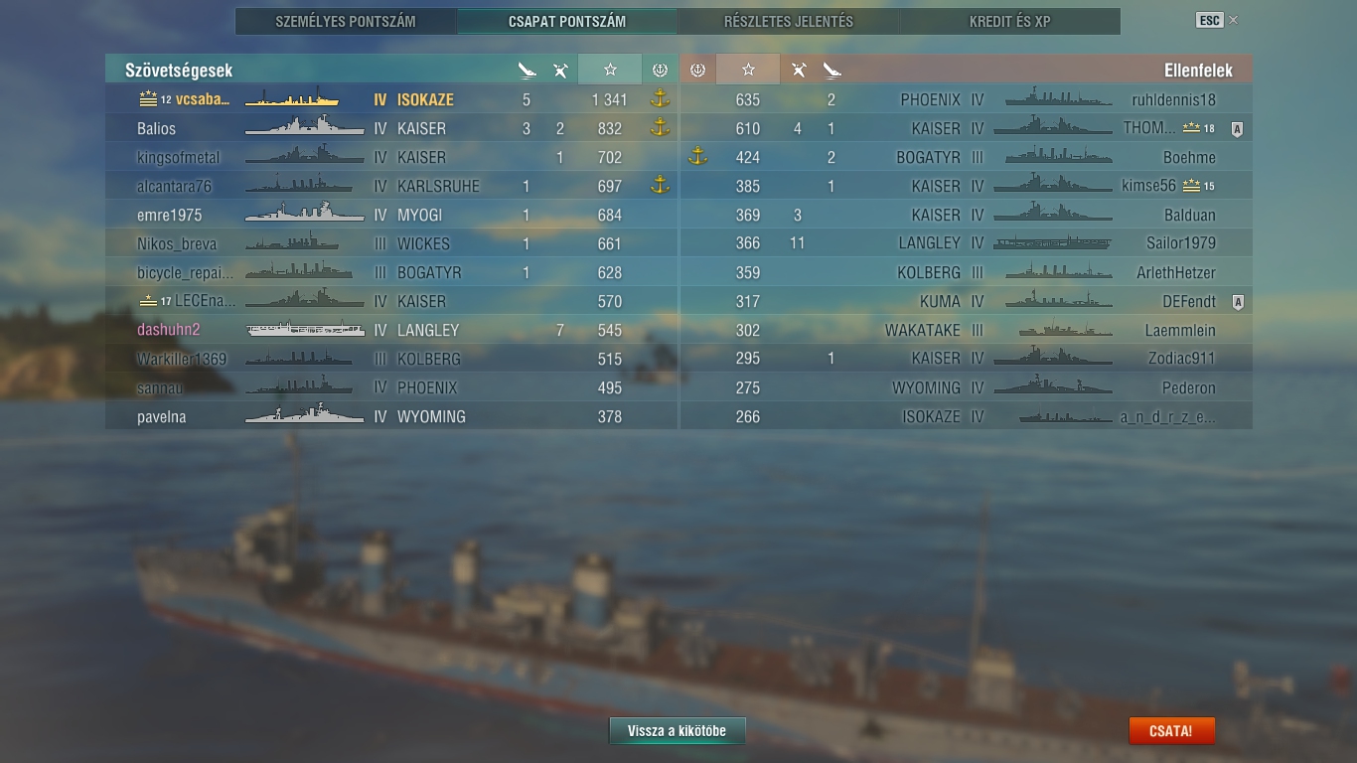
Task: Click the Langley ship silhouette of dashuhn2
Action: click(x=305, y=330)
